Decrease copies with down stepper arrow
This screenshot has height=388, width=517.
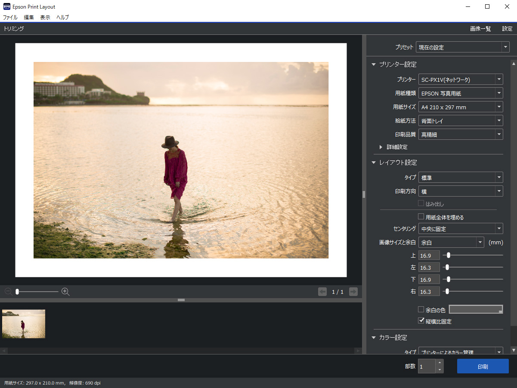439,370
